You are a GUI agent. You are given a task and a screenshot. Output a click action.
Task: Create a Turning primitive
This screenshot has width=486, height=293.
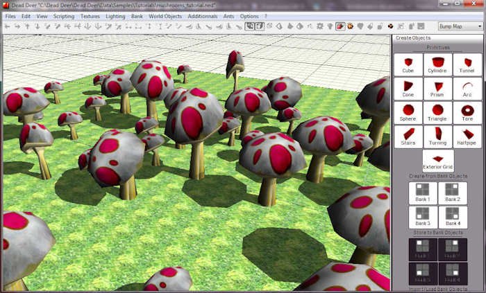tap(437, 136)
